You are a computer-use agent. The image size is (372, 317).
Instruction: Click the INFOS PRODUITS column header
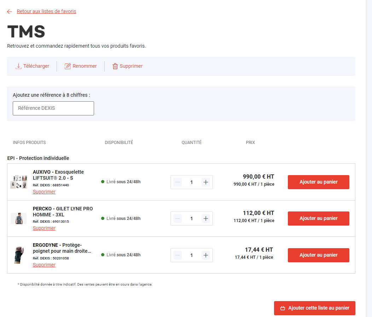[29, 143]
